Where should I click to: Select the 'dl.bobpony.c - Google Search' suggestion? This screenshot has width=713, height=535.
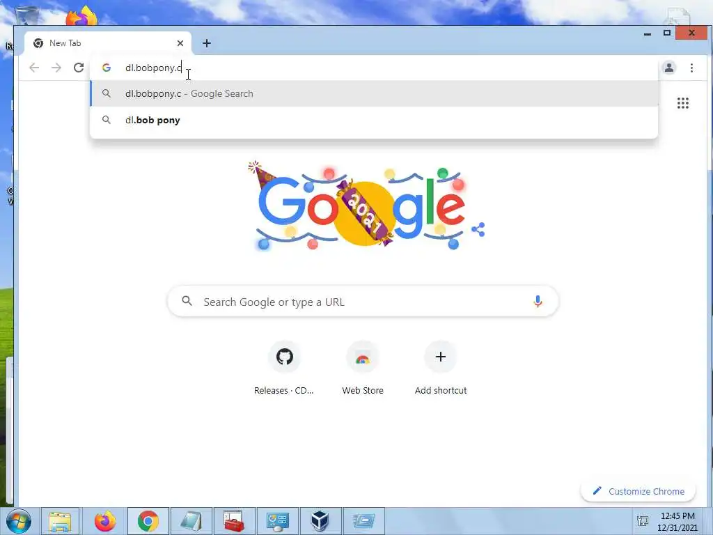374,94
